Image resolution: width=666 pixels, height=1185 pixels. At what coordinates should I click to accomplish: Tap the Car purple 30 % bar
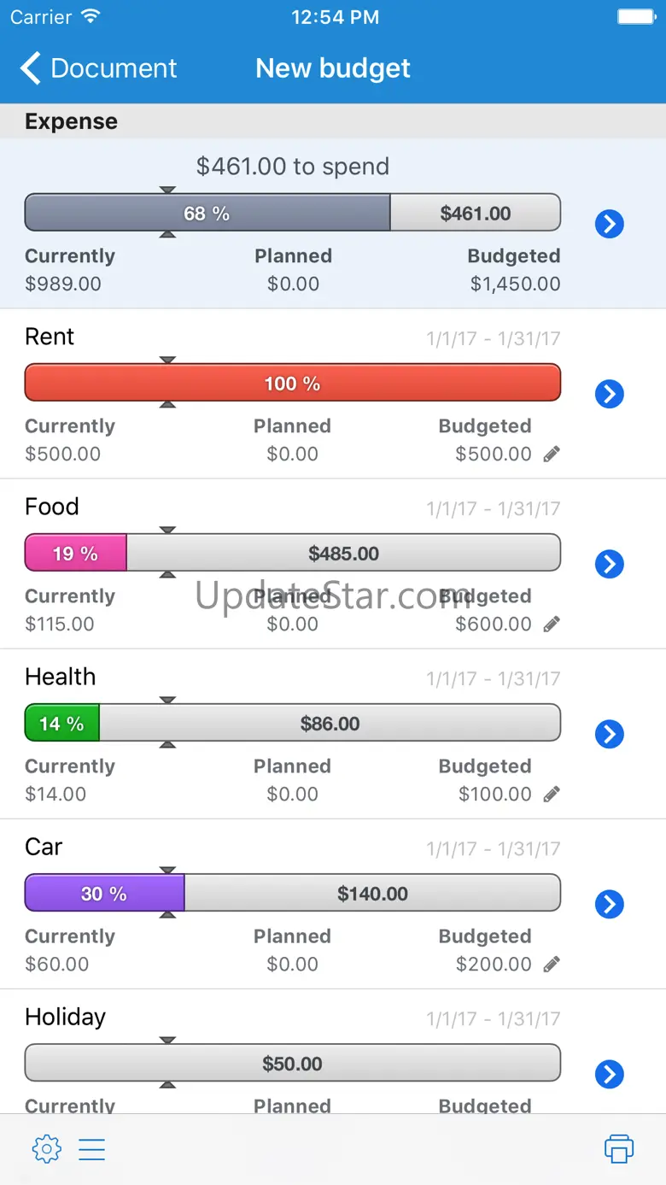tap(104, 894)
